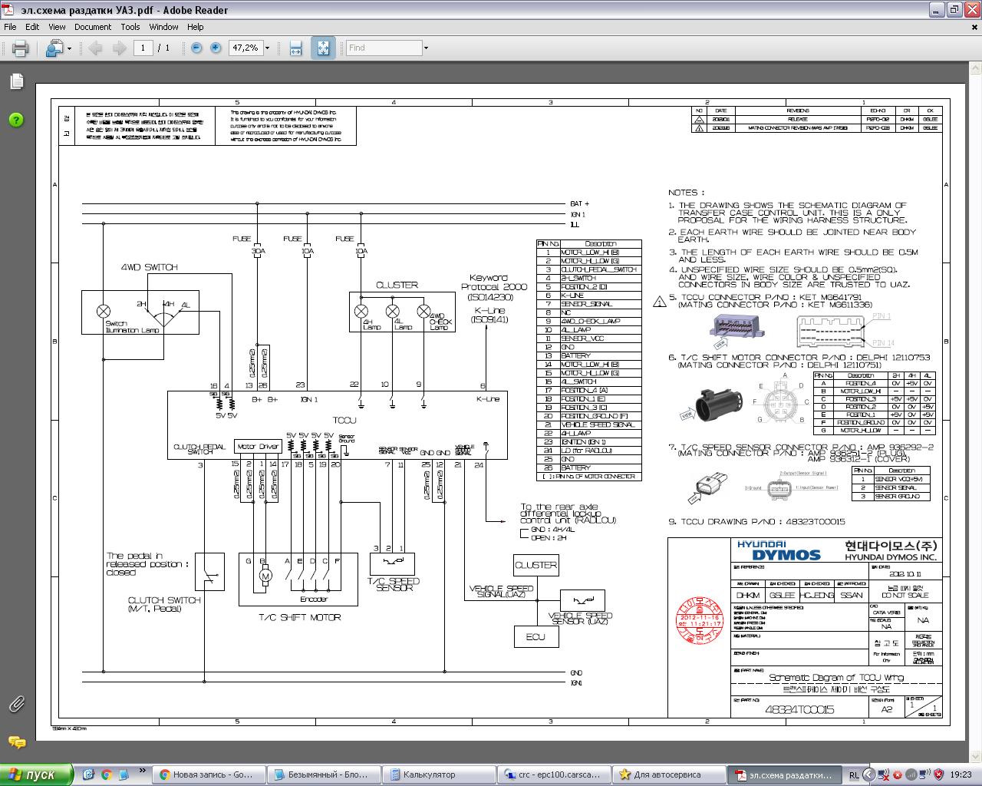Click the Print icon in toolbar
Screen dimensions: 982x786
coord(21,48)
